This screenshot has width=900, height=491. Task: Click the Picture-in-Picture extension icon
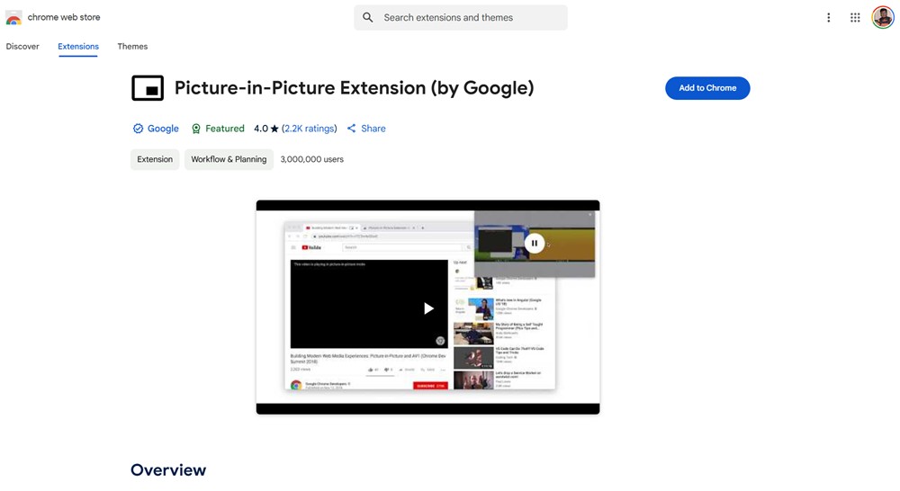(148, 88)
